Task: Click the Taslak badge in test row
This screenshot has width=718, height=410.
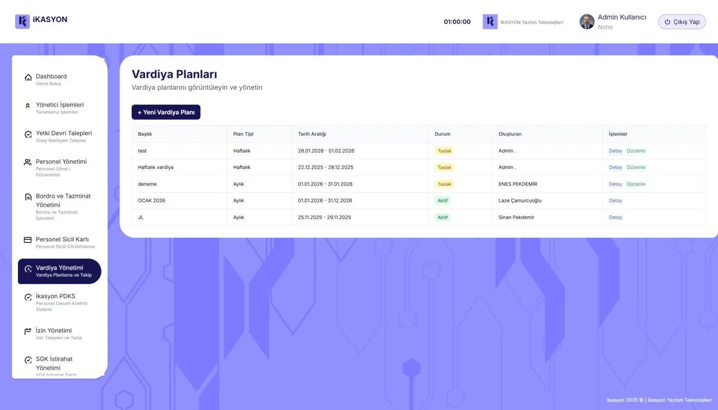Action: pos(445,151)
